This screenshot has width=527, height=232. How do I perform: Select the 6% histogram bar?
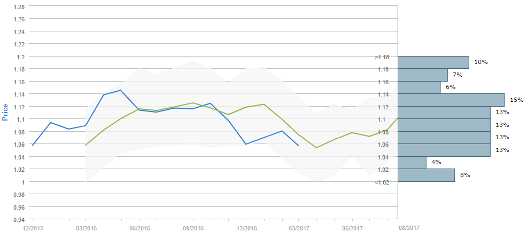pos(419,87)
